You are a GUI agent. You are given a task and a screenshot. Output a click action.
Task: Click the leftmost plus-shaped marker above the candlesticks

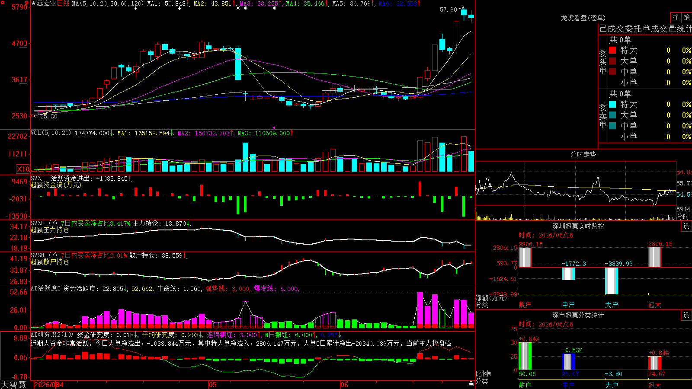[136, 8]
